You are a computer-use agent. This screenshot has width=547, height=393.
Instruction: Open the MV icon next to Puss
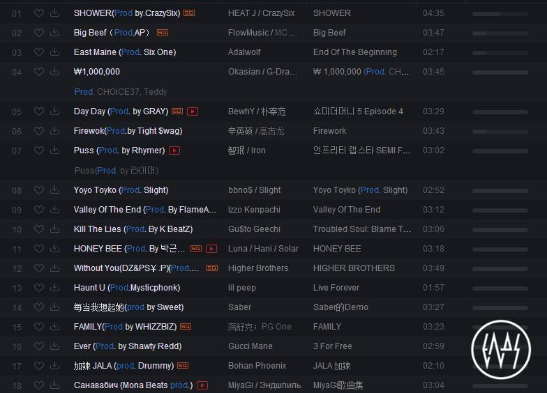click(174, 151)
